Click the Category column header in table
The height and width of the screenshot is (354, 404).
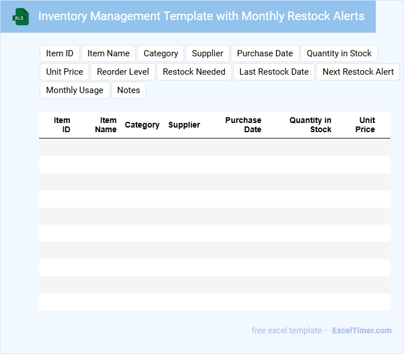point(142,125)
